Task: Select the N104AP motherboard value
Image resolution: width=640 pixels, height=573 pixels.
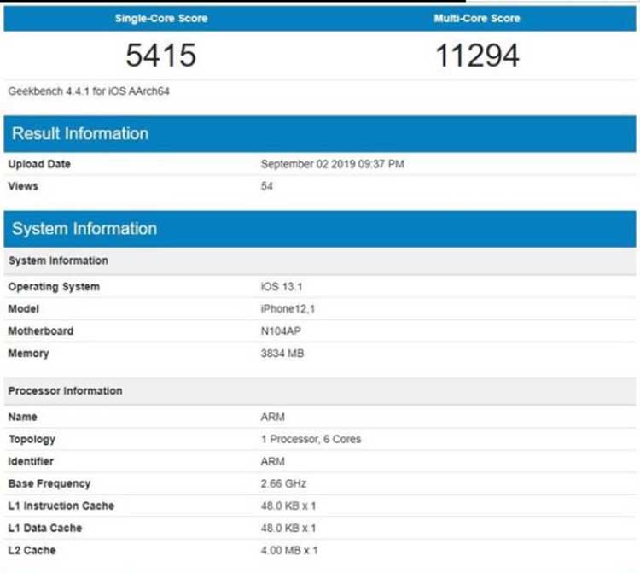Action: click(x=281, y=330)
